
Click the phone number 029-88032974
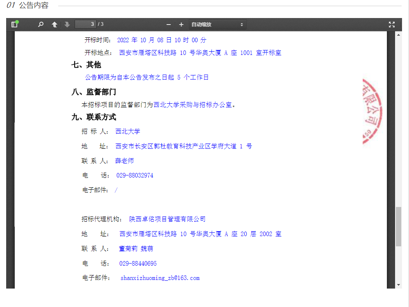(x=135, y=175)
